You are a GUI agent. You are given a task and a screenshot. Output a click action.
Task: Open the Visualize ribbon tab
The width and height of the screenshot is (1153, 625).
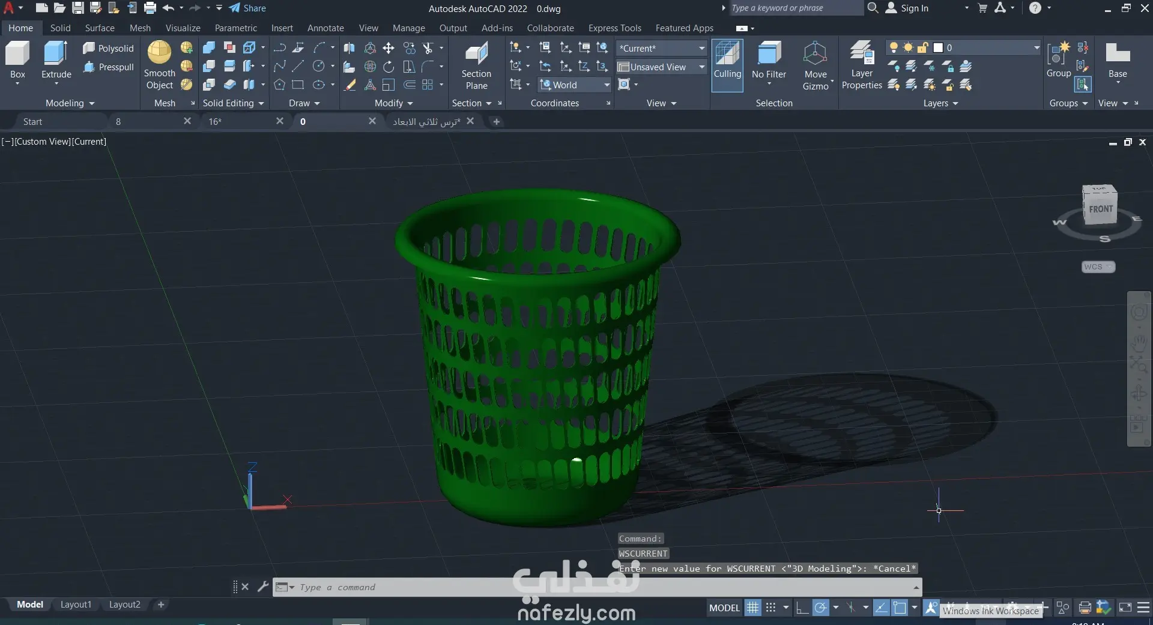tap(183, 28)
